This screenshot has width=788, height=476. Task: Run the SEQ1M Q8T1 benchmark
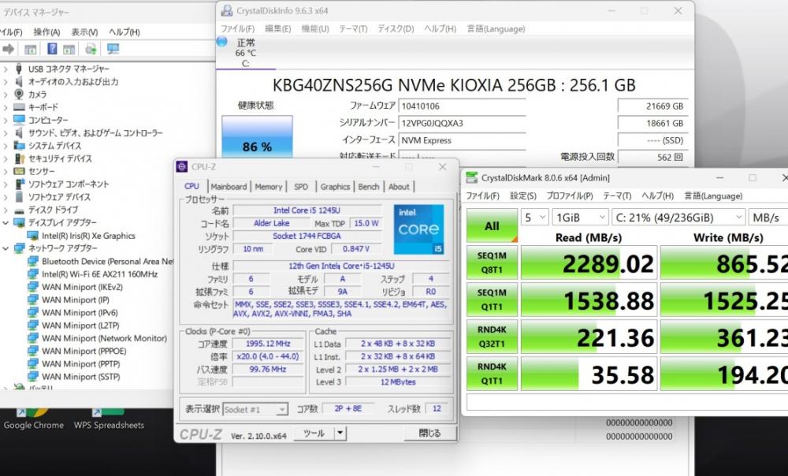(492, 262)
